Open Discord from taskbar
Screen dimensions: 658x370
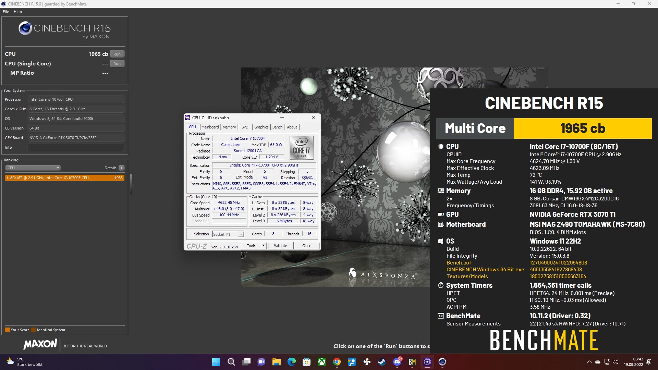click(x=397, y=362)
